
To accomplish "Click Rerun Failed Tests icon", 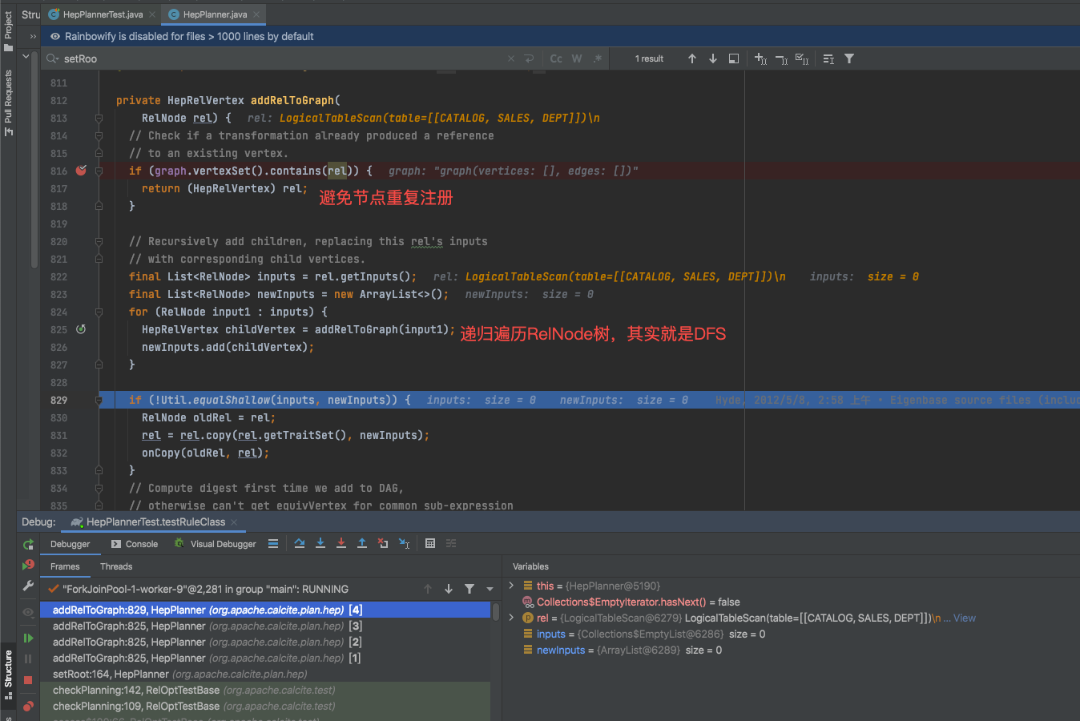I will coord(28,565).
